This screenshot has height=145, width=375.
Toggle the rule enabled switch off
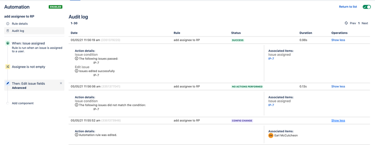click(367, 7)
